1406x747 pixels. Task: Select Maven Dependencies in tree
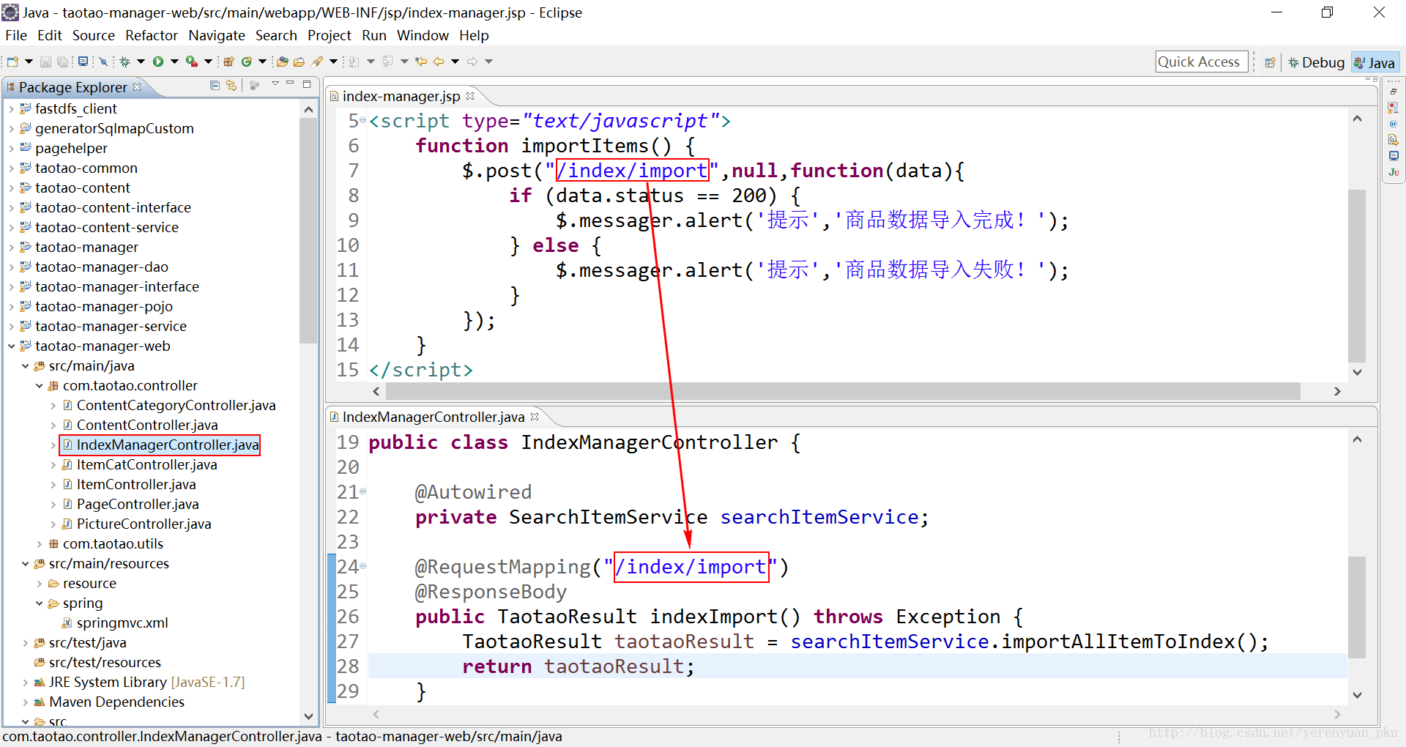click(x=116, y=702)
